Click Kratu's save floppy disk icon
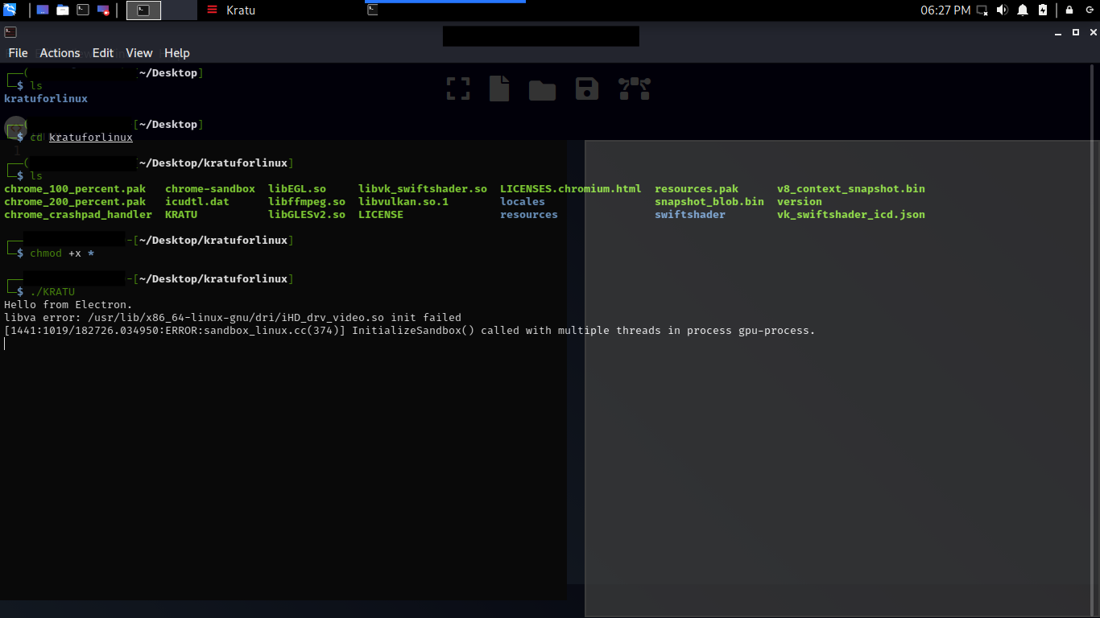Image resolution: width=1100 pixels, height=618 pixels. click(587, 89)
